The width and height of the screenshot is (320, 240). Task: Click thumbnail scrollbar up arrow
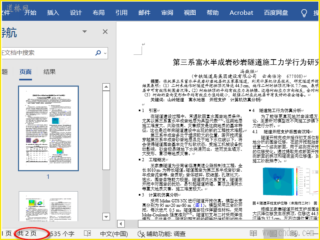click(106, 87)
